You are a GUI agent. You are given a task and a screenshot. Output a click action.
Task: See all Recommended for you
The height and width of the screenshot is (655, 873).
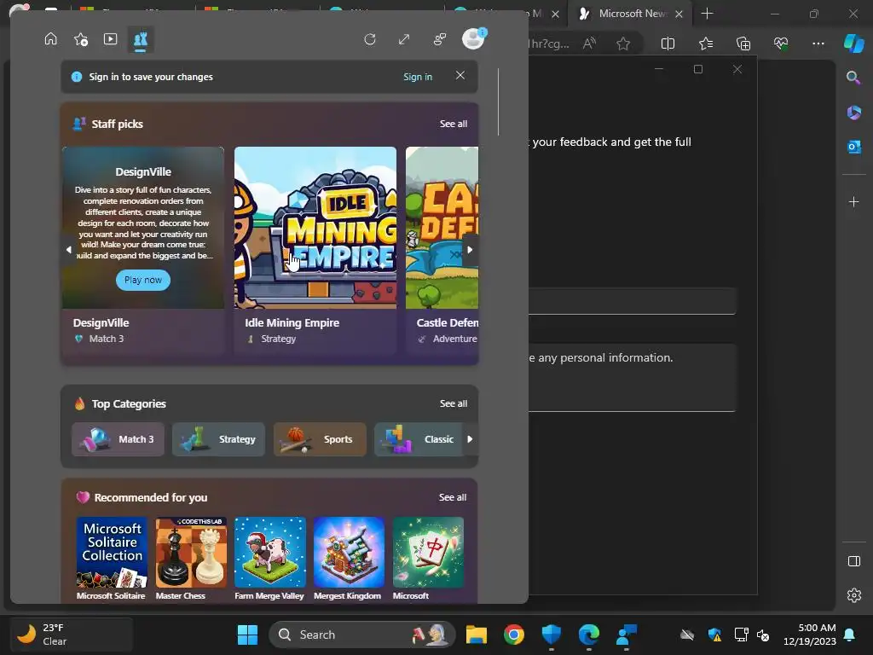click(x=453, y=497)
